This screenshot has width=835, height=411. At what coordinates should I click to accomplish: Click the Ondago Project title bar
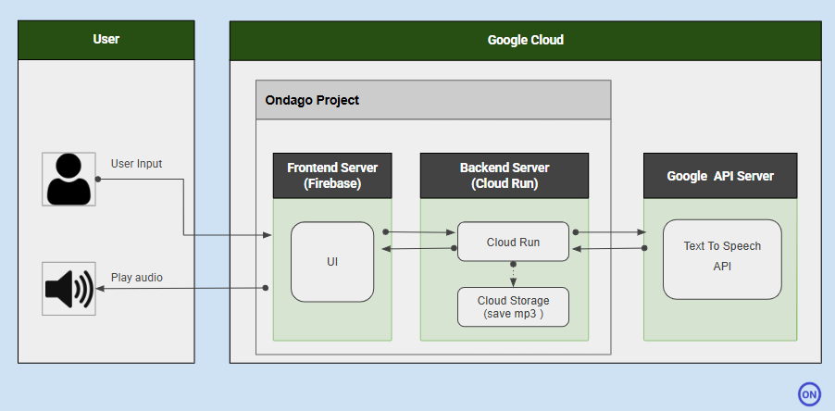coord(433,100)
